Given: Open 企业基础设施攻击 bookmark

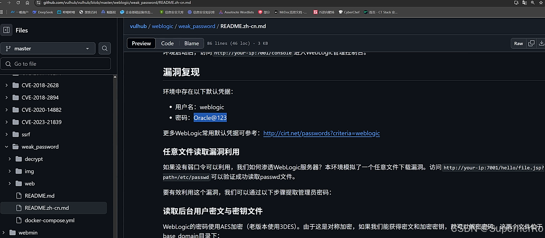Looking at the screenshot, I should pos(136,12).
